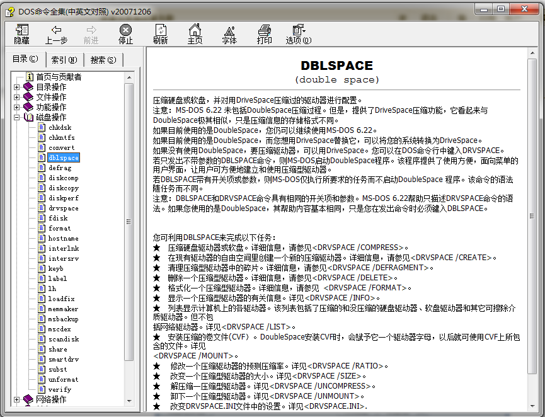Click the page icon next to msbackup
The width and height of the screenshot is (545, 417).
[42, 319]
